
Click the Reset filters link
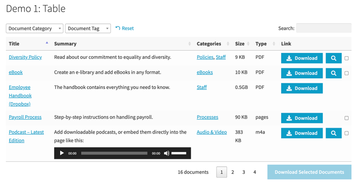124,29
